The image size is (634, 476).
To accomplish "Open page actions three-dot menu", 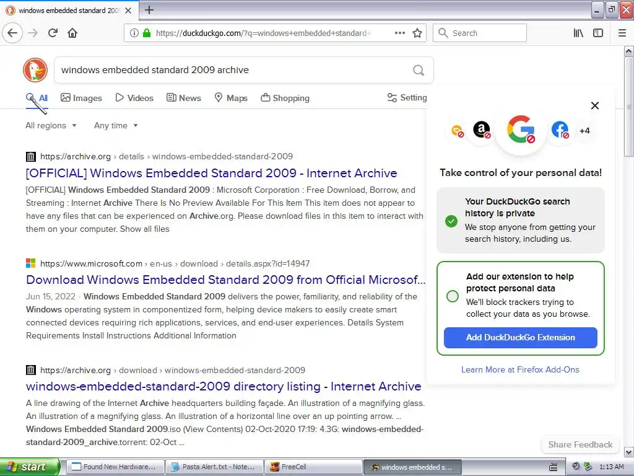I will (x=399, y=33).
